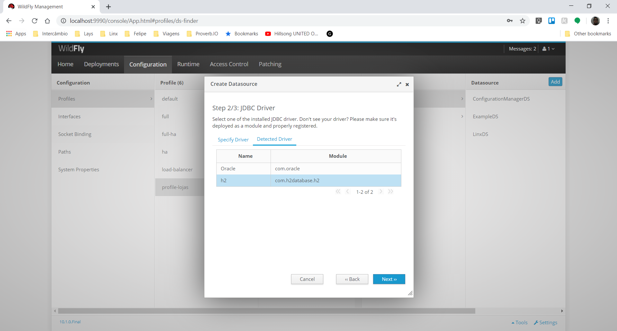Image resolution: width=617 pixels, height=331 pixels.
Task: Select Paths in Configuration column
Action: [103, 152]
